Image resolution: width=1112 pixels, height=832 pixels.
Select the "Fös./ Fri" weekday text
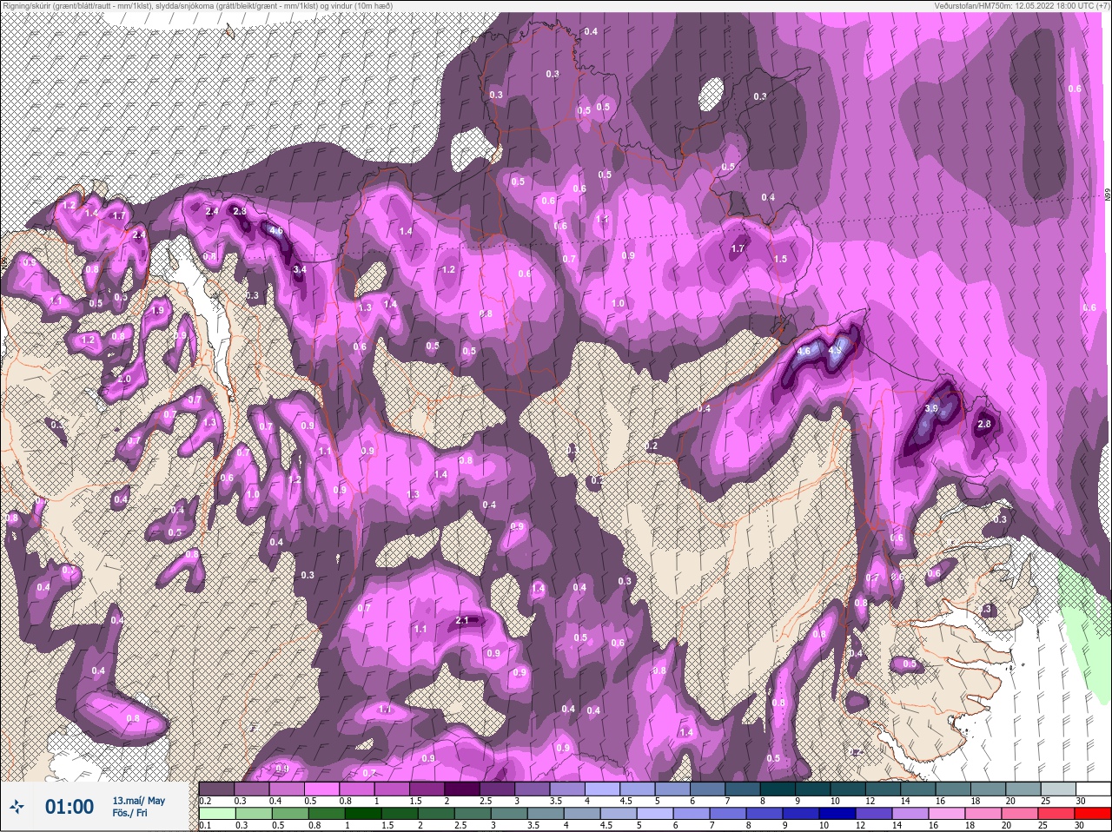coord(129,813)
